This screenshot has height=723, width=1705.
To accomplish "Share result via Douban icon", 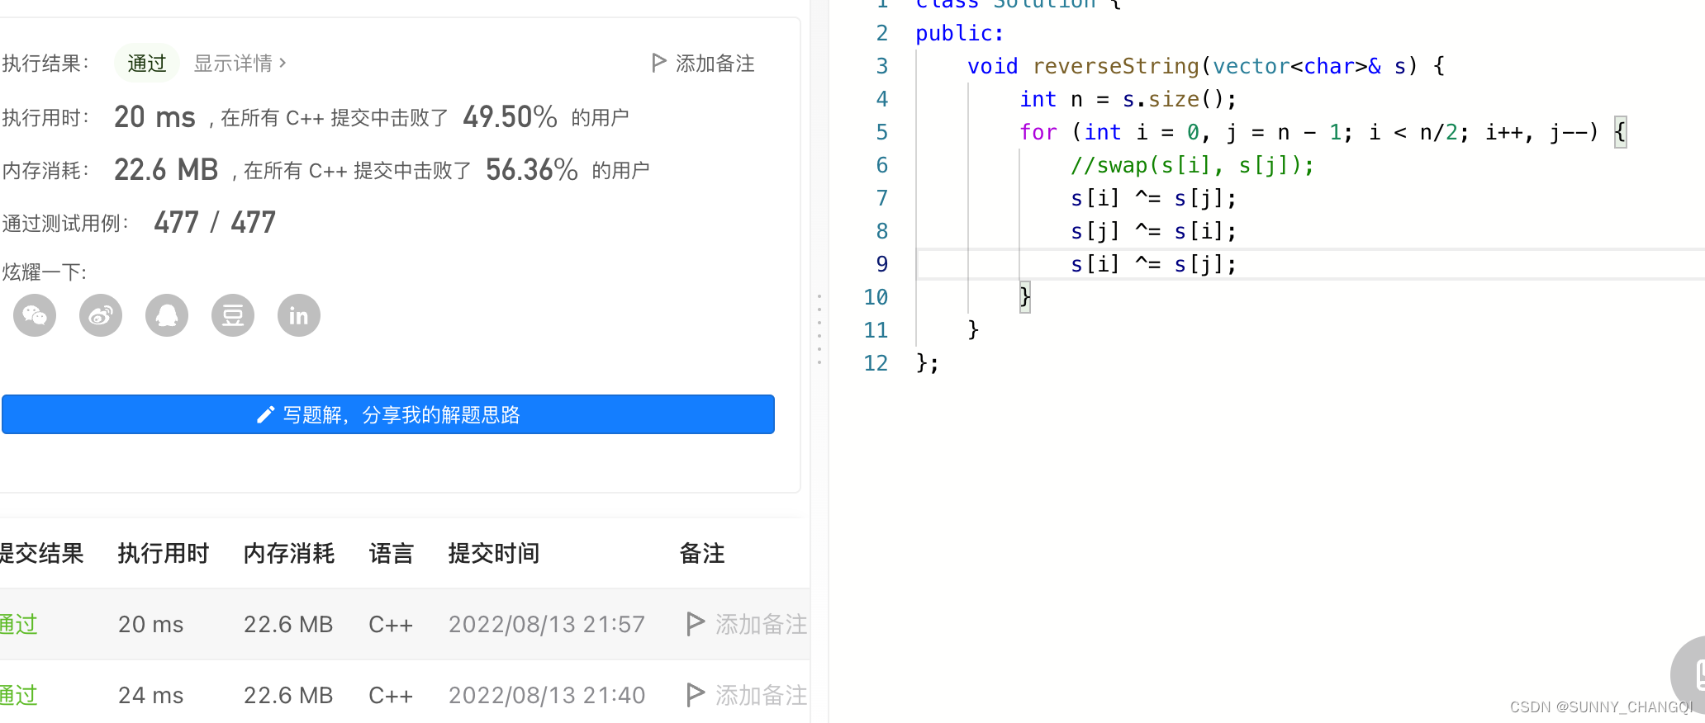I will pos(233,315).
